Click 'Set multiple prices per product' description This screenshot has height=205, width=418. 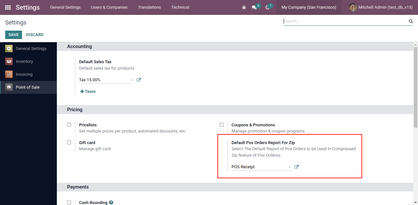133,131
